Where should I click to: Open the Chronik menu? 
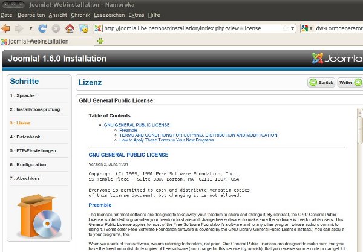80,15
